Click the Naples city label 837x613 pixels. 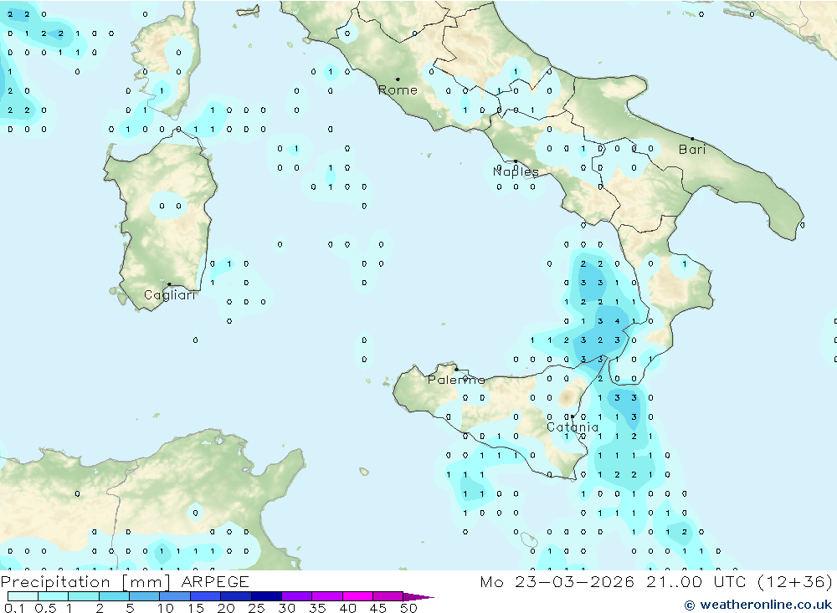(516, 171)
